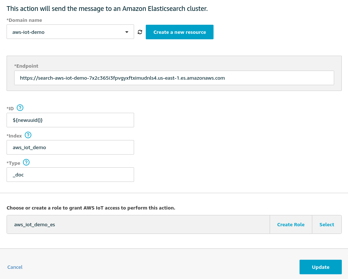The width and height of the screenshot is (348, 279).
Task: Click Select to choose the aws_iot_demo_es role
Action: coord(327,224)
